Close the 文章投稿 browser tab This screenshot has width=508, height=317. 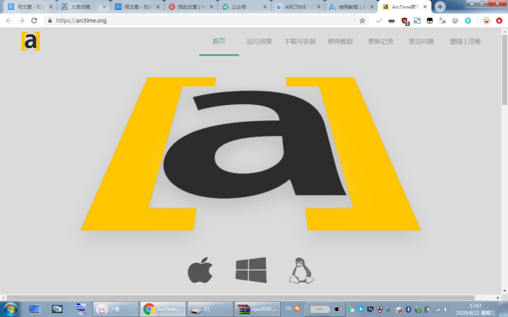104,7
